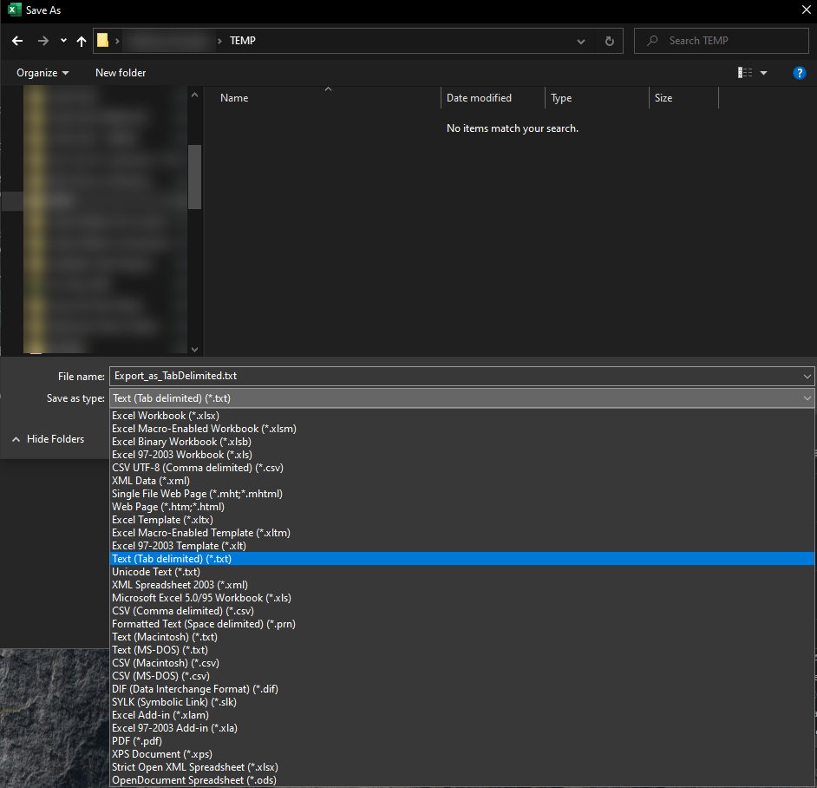Select CSV UTF-8 (Comma delimited) format
Screen dimensions: 817x788
[x=197, y=468]
